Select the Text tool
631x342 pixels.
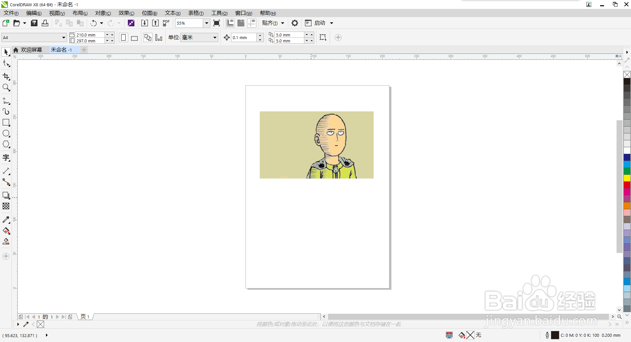pos(6,158)
